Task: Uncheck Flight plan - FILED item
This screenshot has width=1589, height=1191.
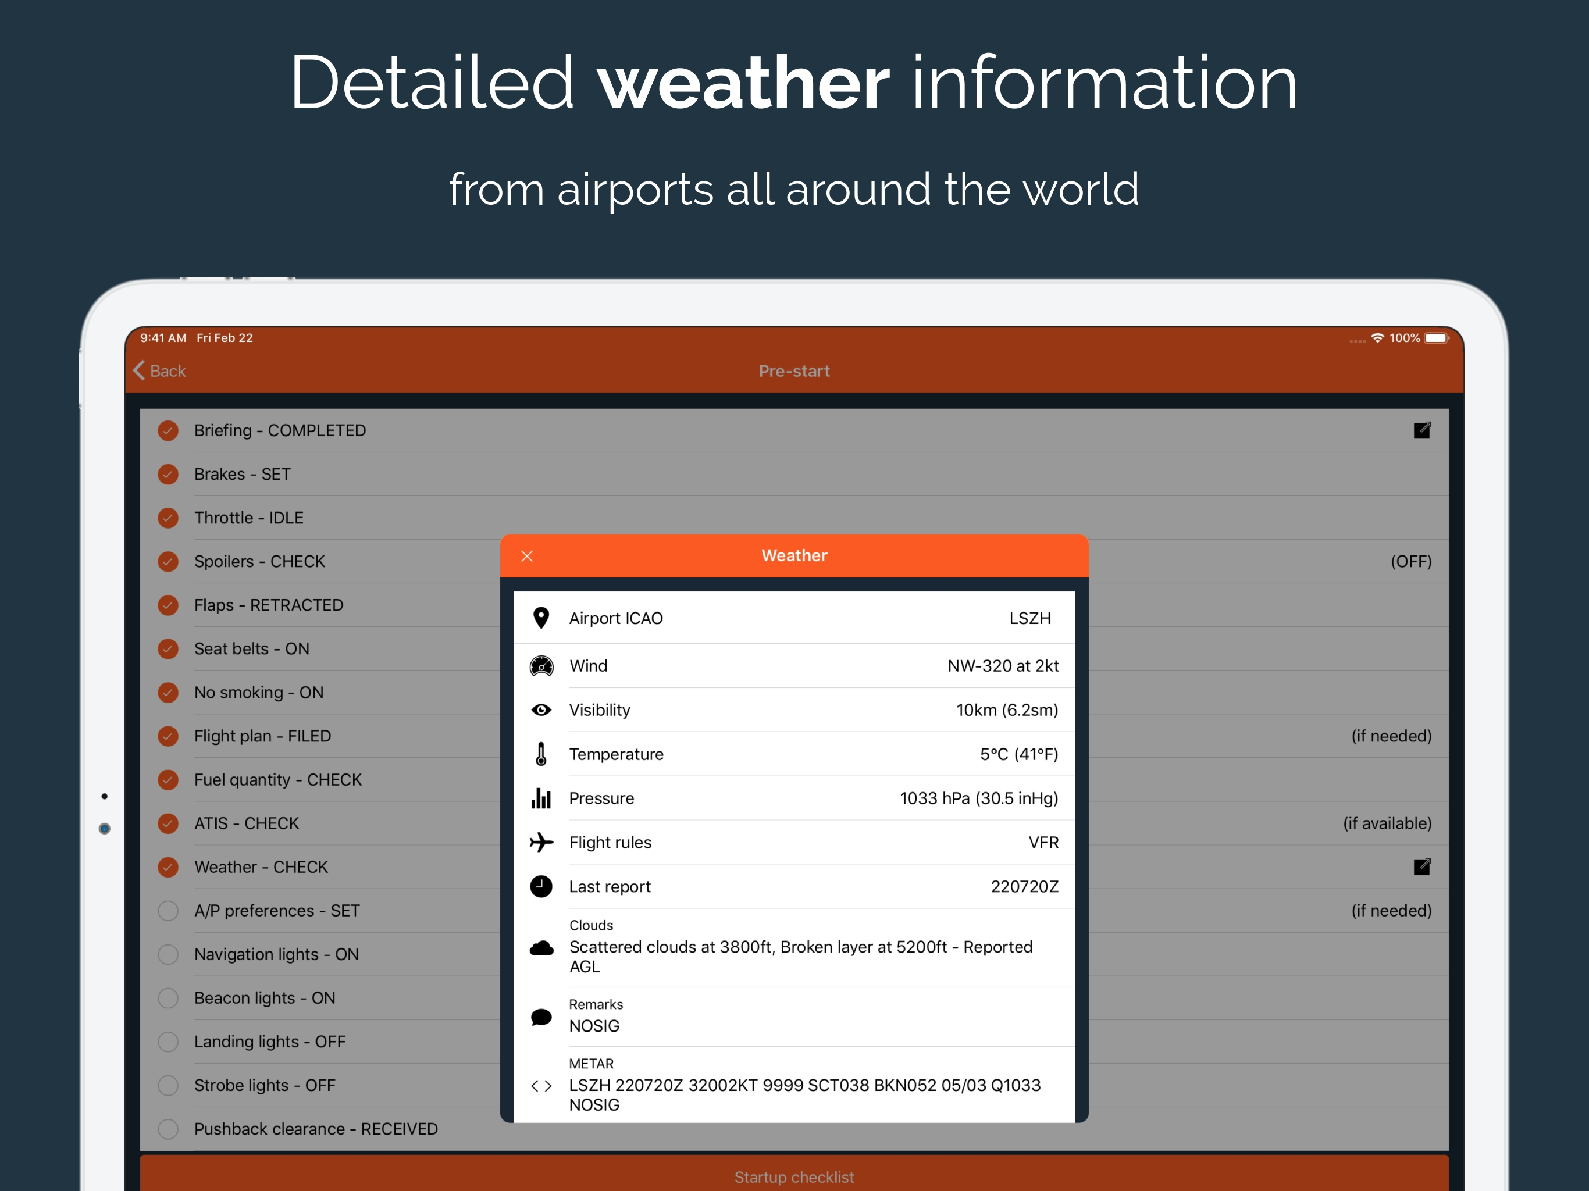Action: (168, 736)
